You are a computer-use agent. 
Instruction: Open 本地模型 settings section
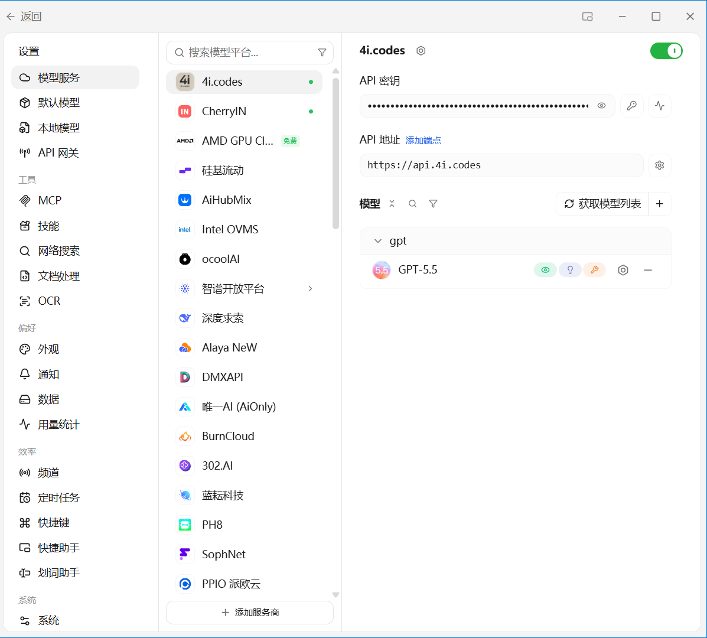tap(75, 128)
